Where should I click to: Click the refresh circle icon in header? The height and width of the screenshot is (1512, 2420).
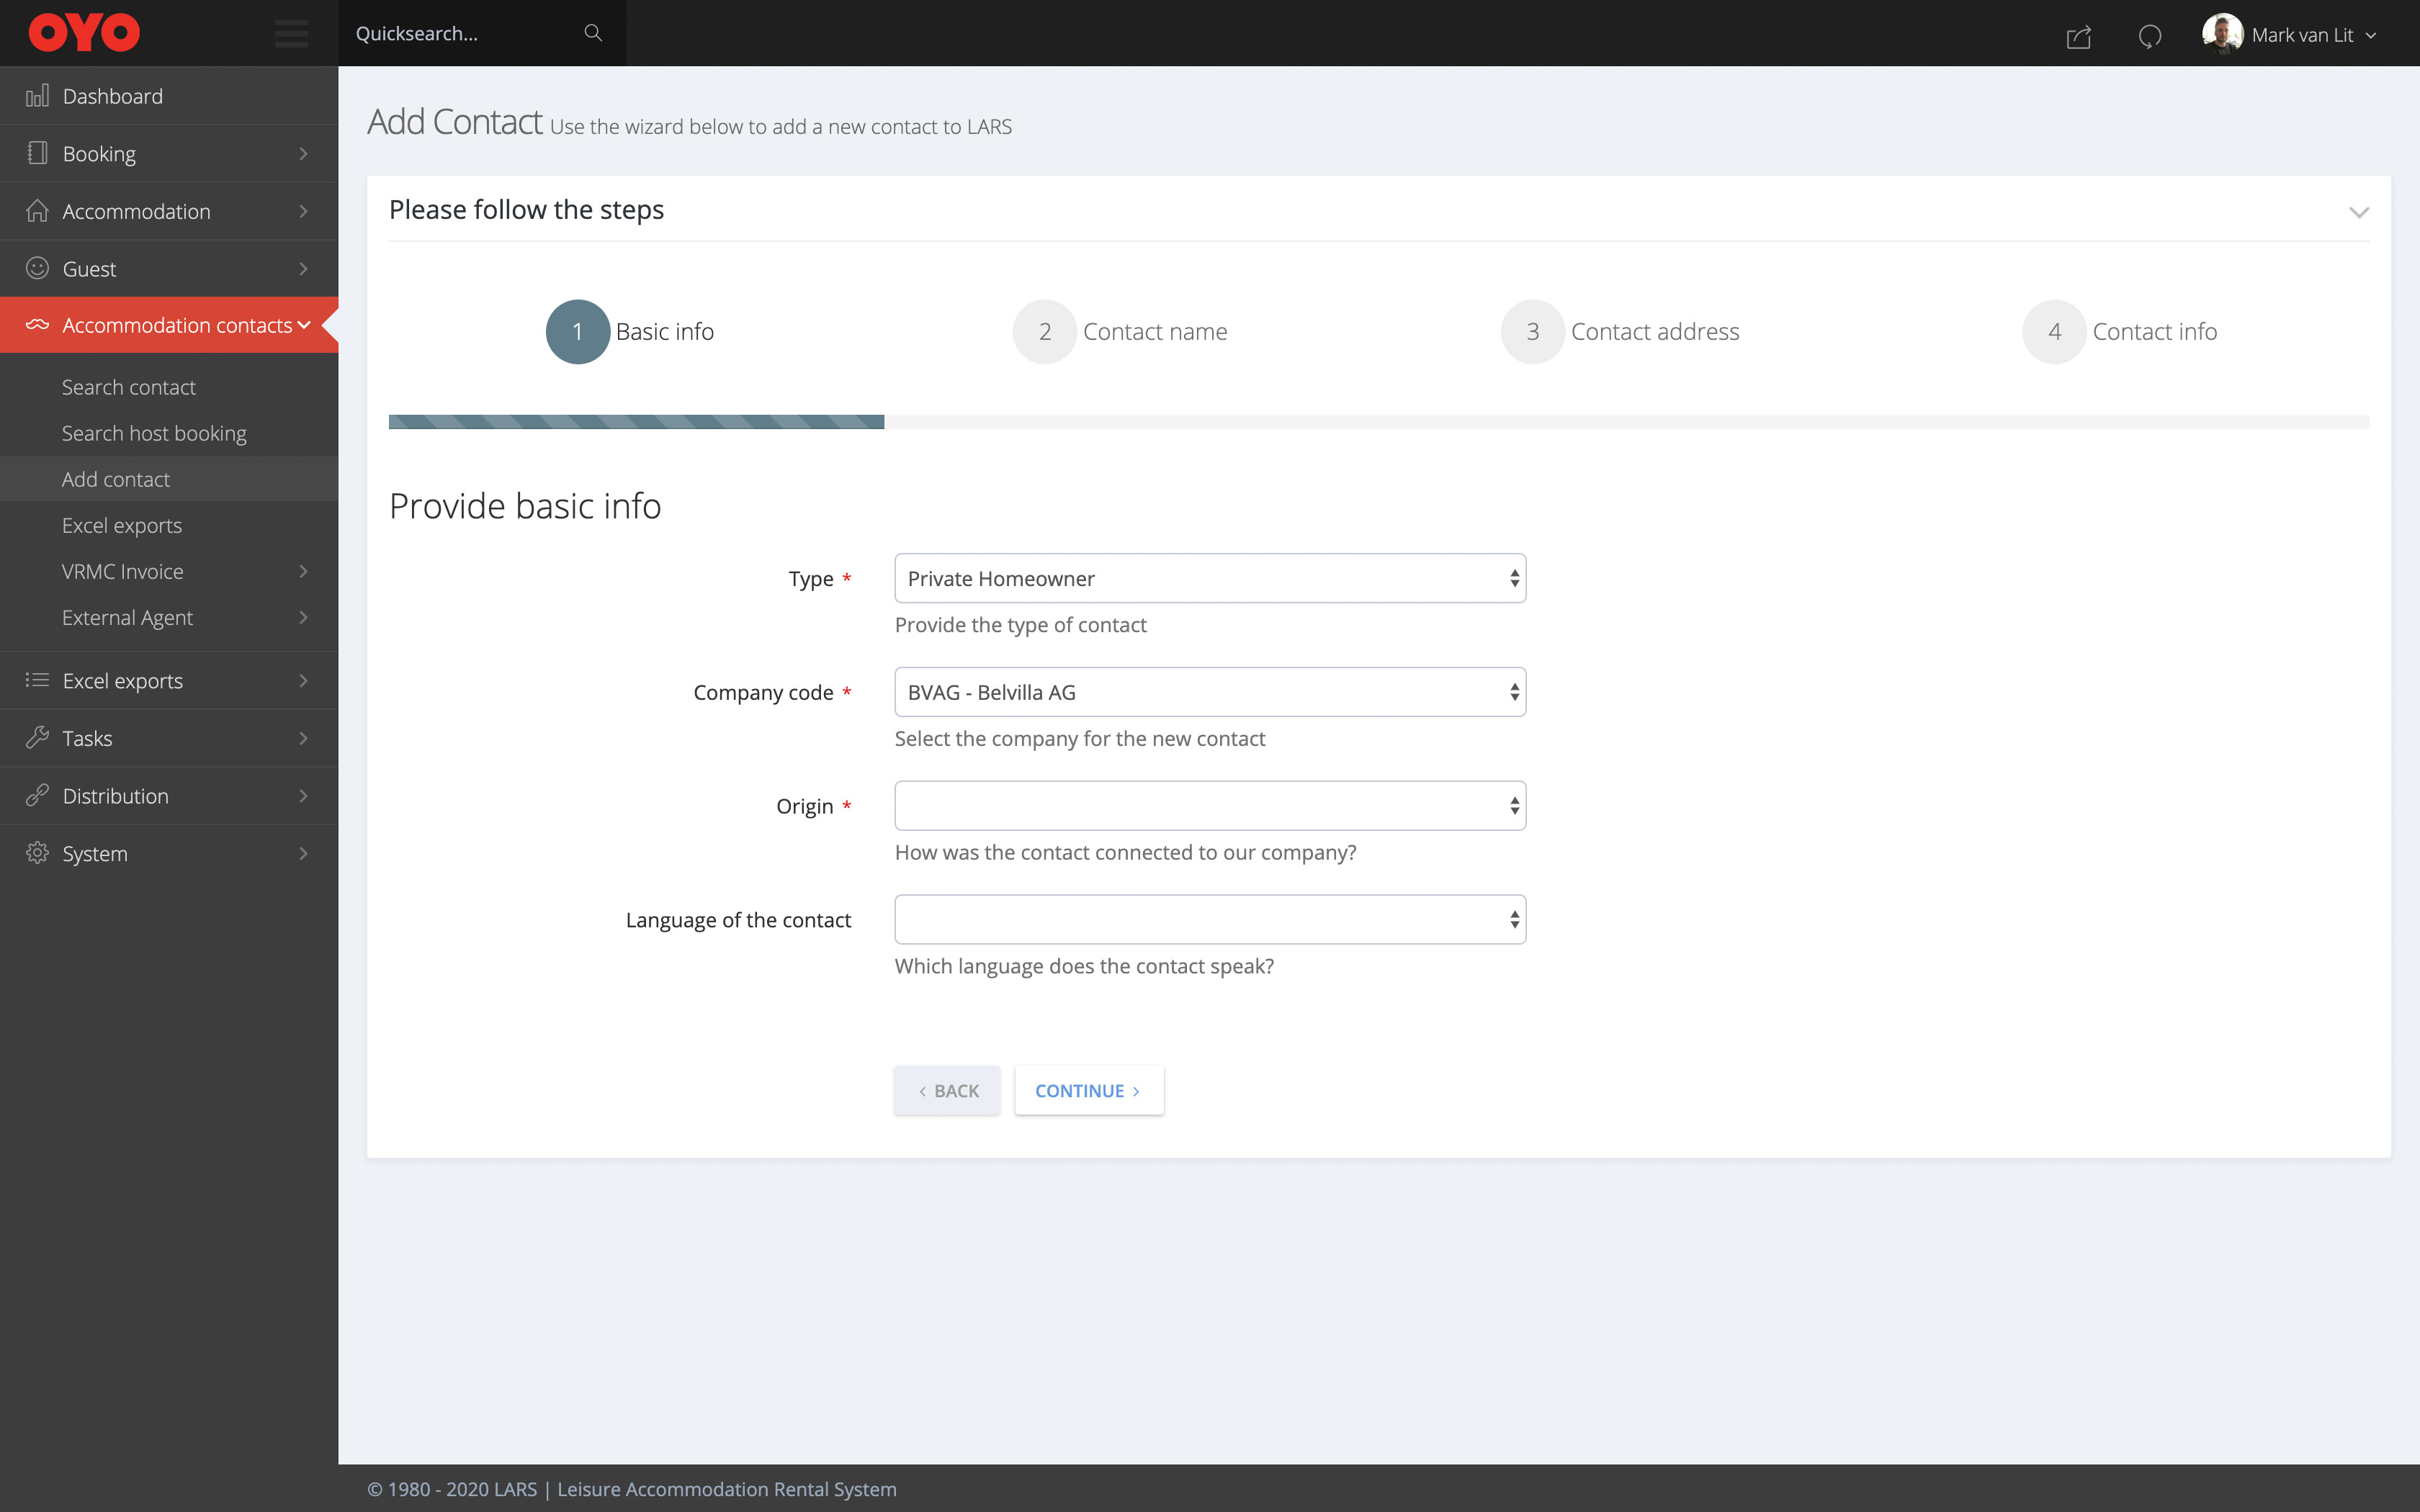[x=2149, y=37]
